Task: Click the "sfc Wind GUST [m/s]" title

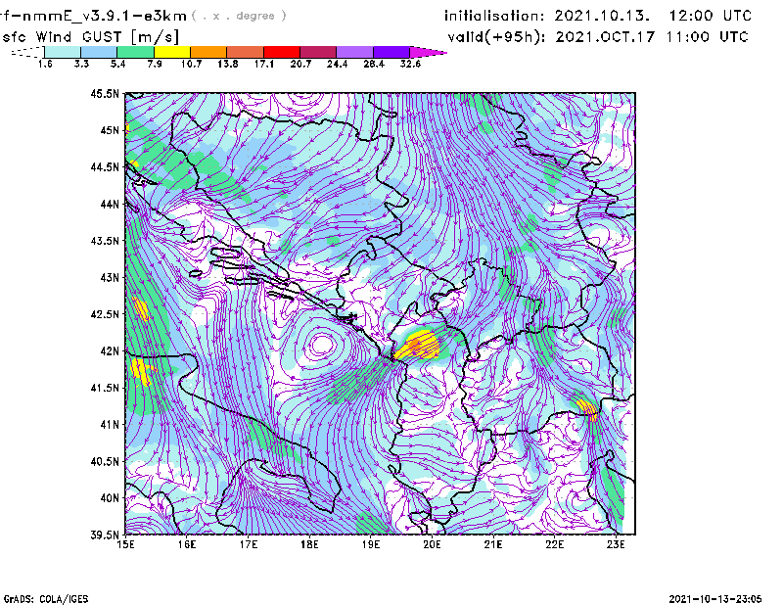Action: 90,37
